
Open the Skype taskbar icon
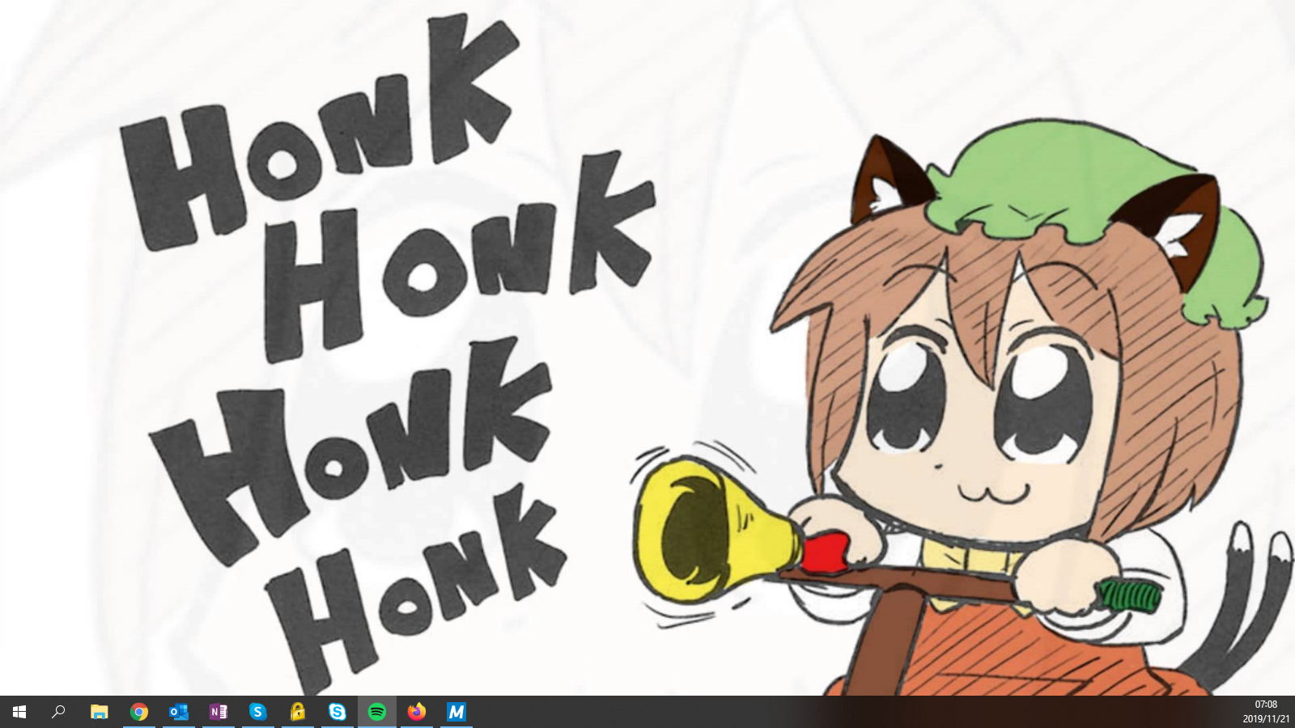tap(338, 712)
